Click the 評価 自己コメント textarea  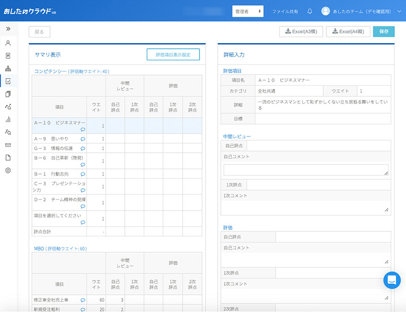[306, 260]
